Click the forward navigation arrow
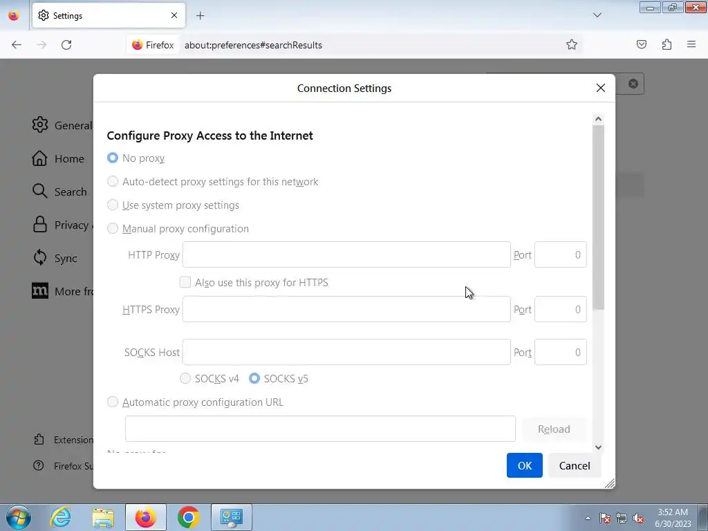 point(41,45)
